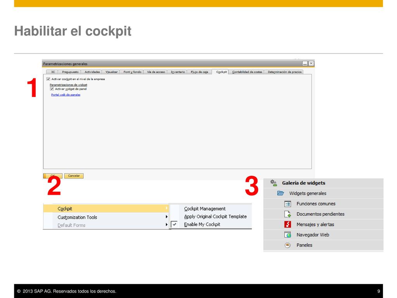The image size is (397, 298).
Task: Expand the Default Forms submenu arrow
Action: pyautogui.click(x=166, y=225)
